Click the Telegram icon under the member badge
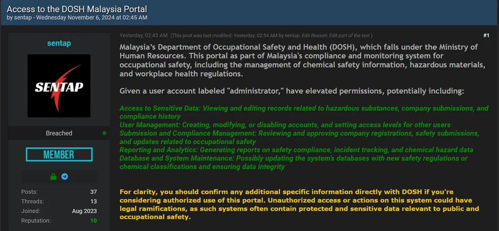Viewport: 499px width, 231px height. click(65, 177)
